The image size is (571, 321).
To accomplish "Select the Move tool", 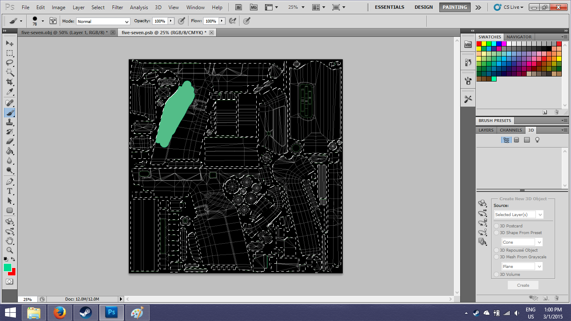I will (10, 43).
